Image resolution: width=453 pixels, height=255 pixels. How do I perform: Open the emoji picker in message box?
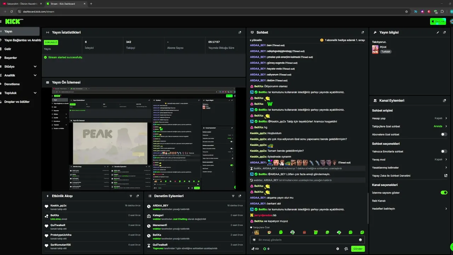point(360,240)
